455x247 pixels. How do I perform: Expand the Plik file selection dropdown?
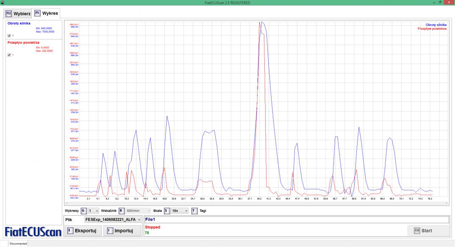[x=113, y=220]
